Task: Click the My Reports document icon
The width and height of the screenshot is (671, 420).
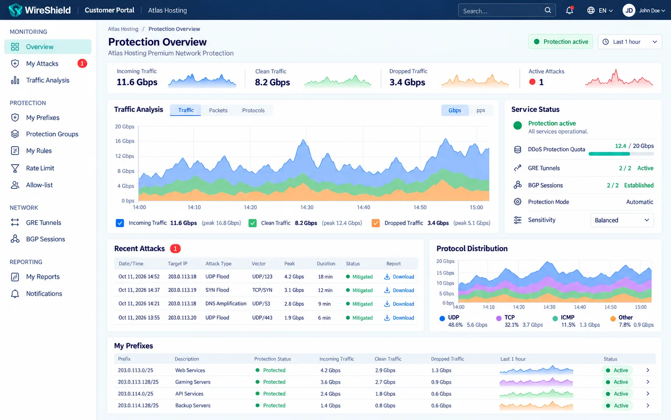Action: (15, 277)
